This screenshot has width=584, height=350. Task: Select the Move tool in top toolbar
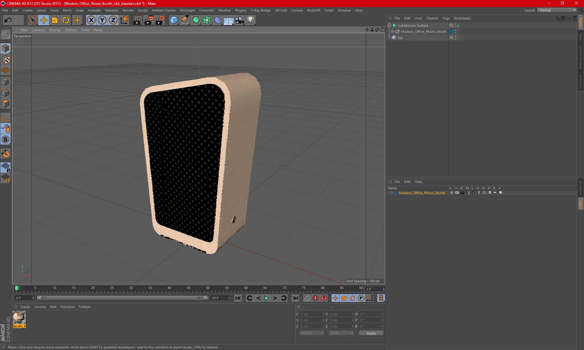tap(43, 20)
